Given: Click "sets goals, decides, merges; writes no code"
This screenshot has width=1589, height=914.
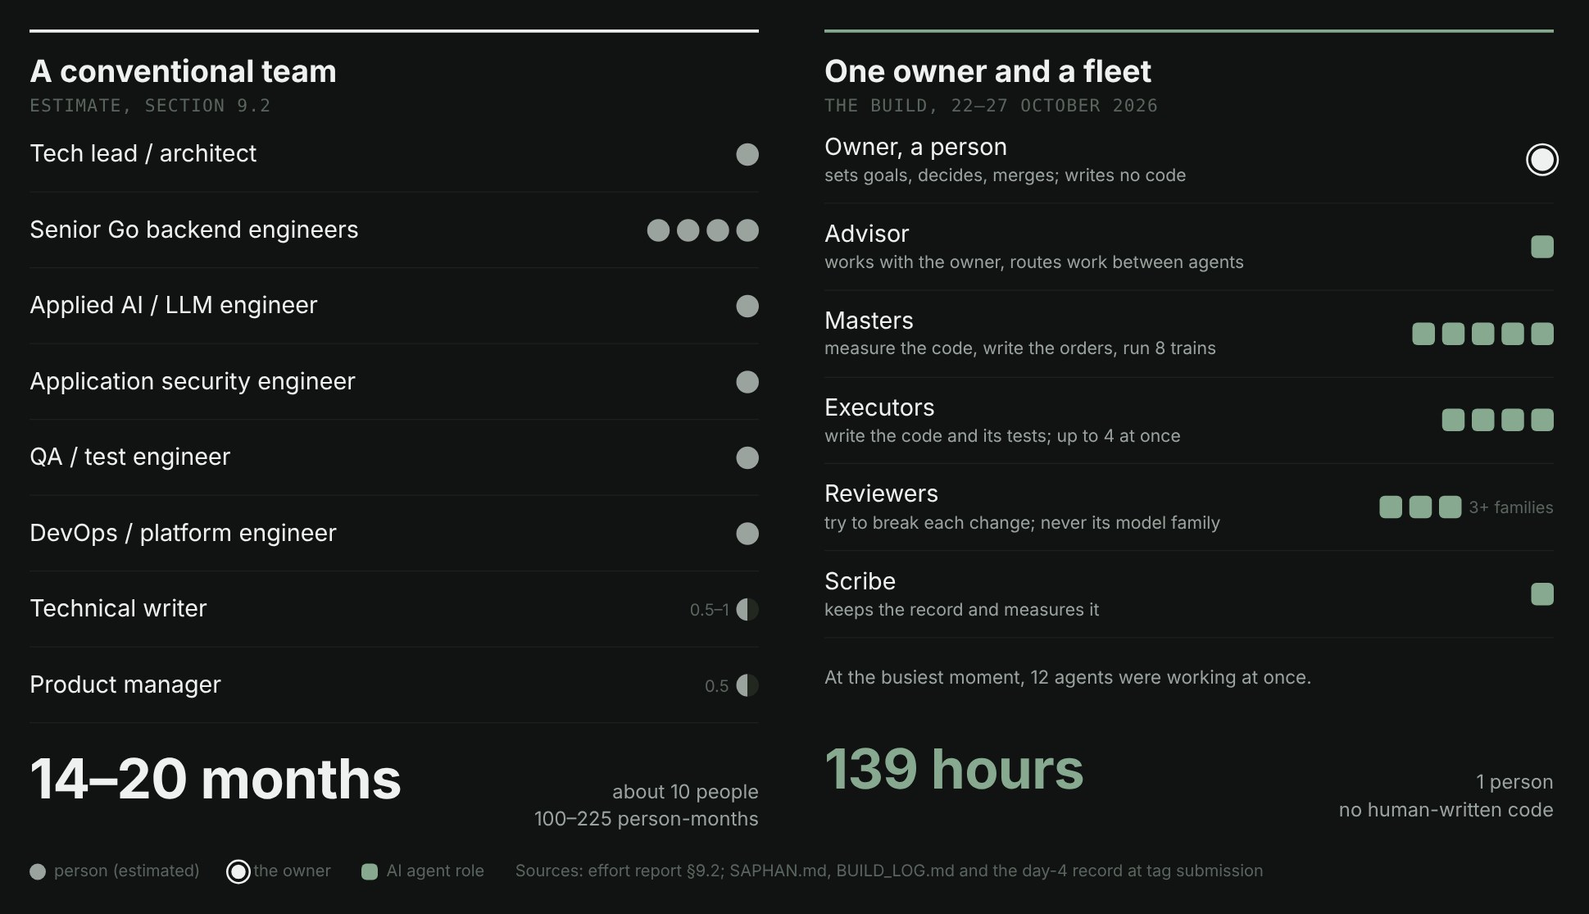Looking at the screenshot, I should (x=1005, y=175).
